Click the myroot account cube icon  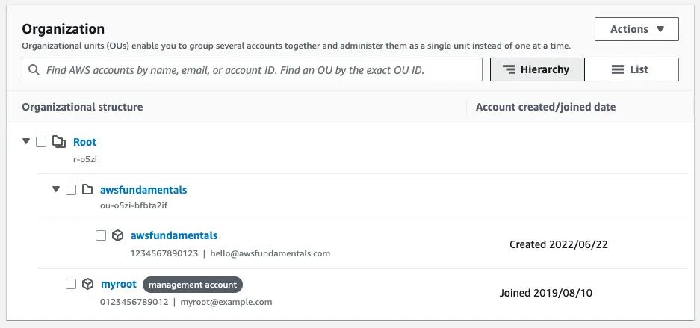(87, 284)
